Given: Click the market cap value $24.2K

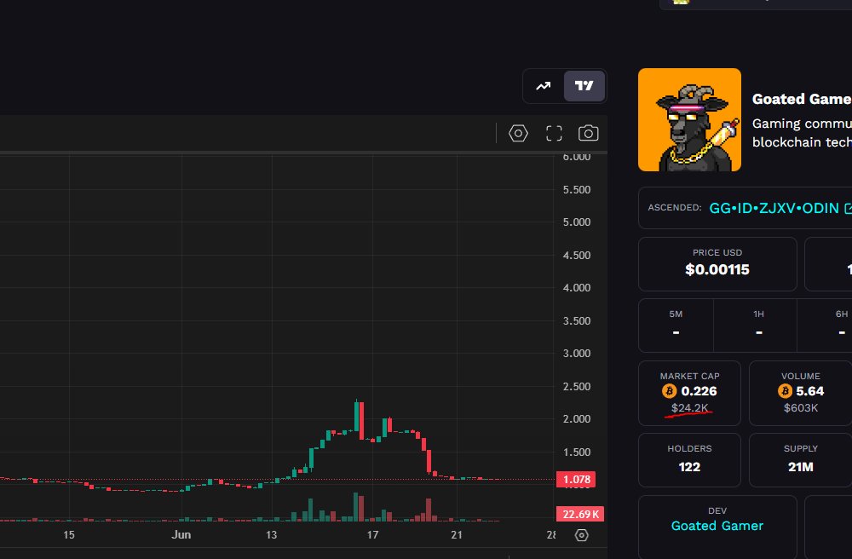Looking at the screenshot, I should pyautogui.click(x=689, y=407).
